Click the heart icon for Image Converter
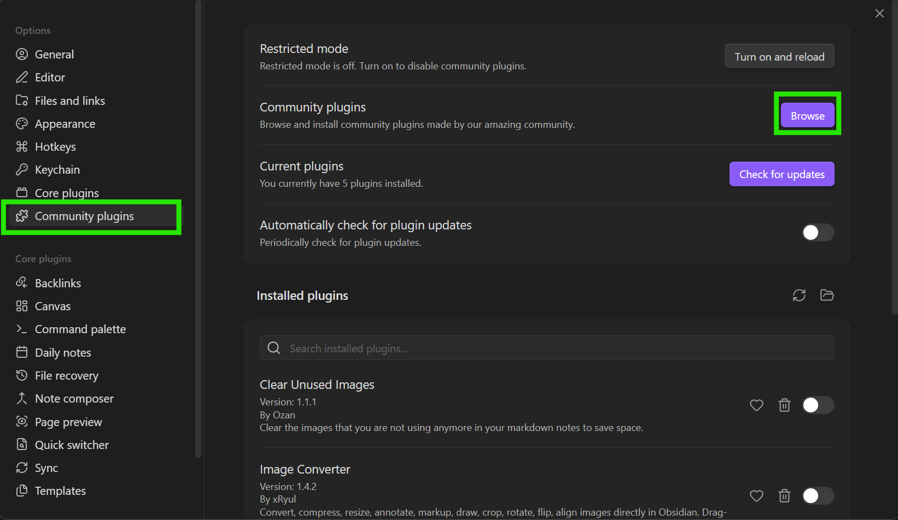Screen dimensions: 898x520 (x=756, y=496)
